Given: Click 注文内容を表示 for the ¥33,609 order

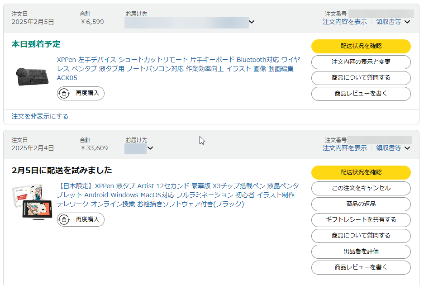Looking at the screenshot, I should point(344,148).
